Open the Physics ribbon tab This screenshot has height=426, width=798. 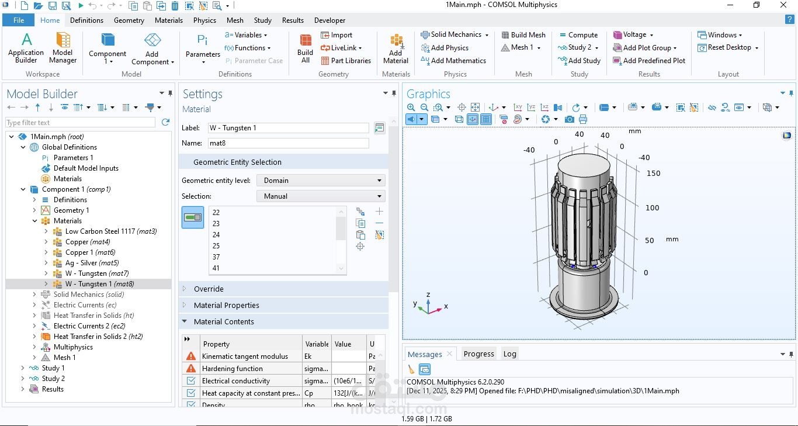tap(204, 20)
